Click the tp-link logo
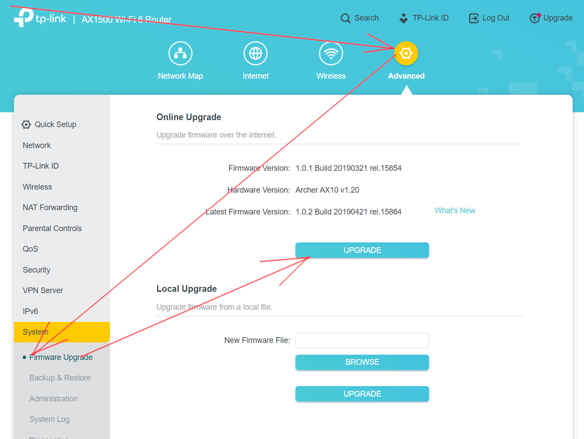Screen dimensions: 584x439 point(40,18)
